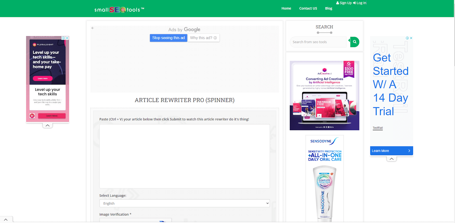The image size is (455, 223).
Task: Click the Search from seo tools field
Action: click(x=318, y=42)
